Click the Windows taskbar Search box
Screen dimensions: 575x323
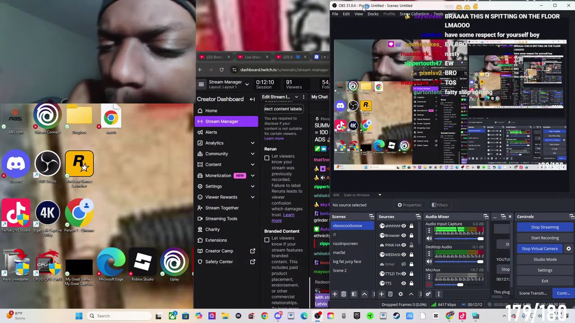point(119,316)
